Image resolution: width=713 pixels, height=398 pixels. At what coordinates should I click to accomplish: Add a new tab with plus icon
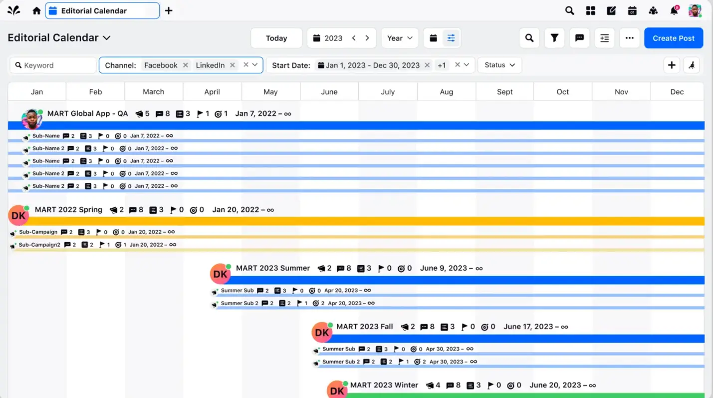[x=169, y=10]
